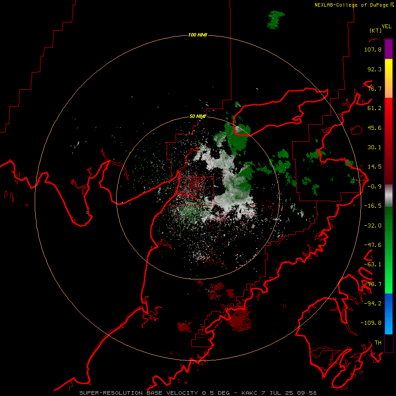This screenshot has height=396, width=396.
Task: Click the -63.1 legend value
Action: (x=373, y=264)
